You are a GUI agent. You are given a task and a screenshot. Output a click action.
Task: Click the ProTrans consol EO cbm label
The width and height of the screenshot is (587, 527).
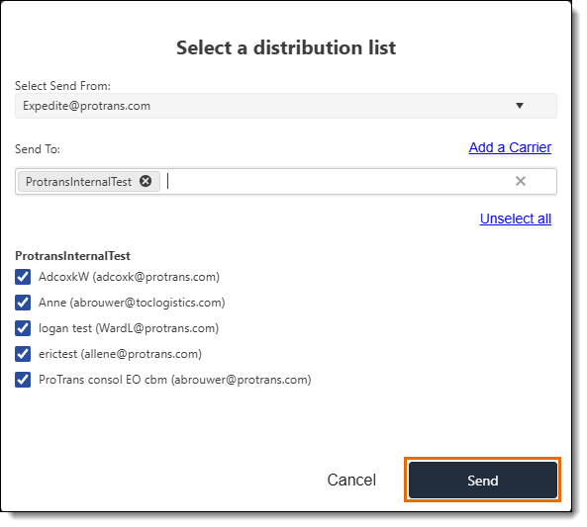pyautogui.click(x=175, y=380)
